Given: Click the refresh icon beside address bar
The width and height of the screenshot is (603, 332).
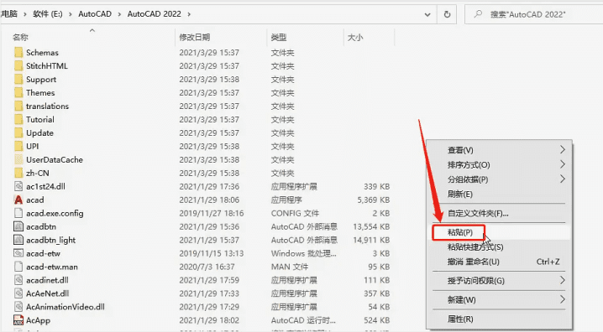Looking at the screenshot, I should tap(447, 14).
